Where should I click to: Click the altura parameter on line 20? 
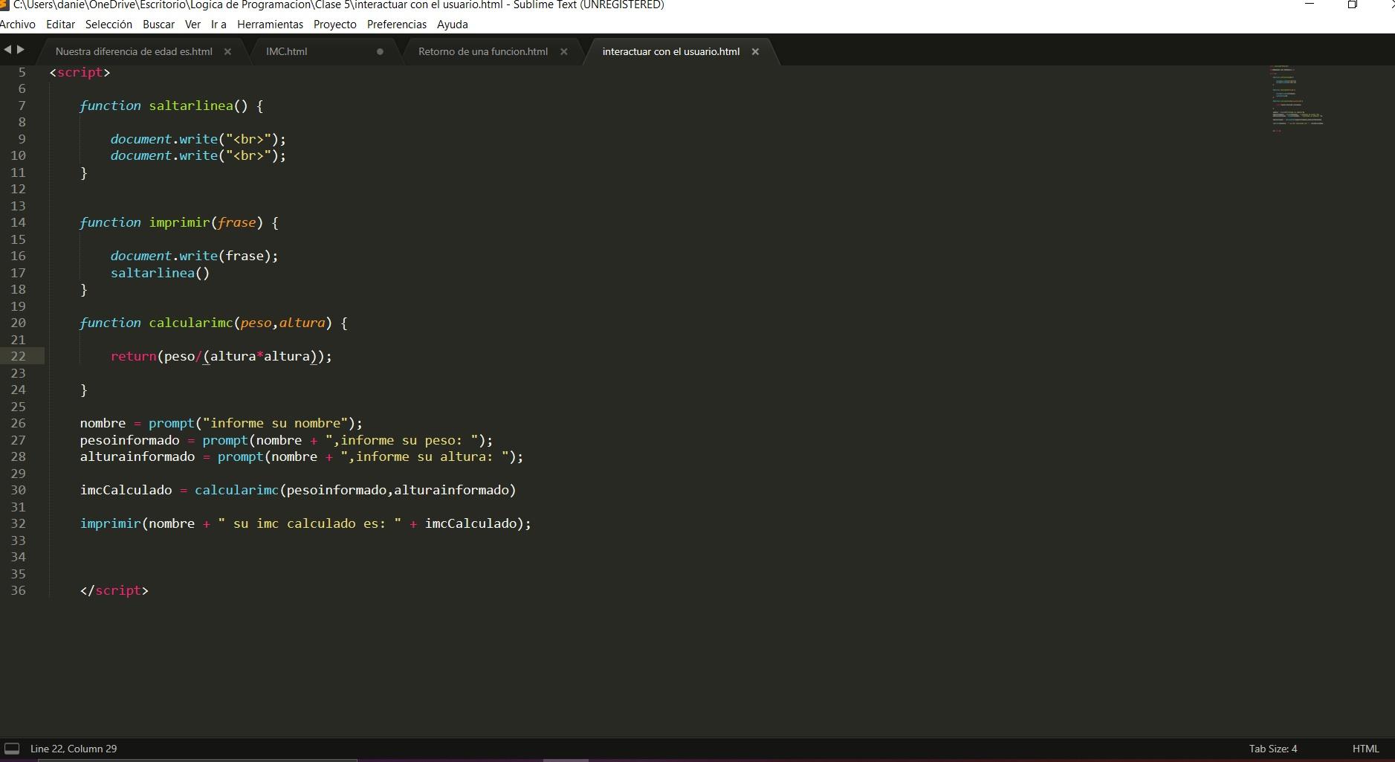tap(302, 323)
